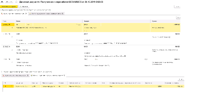Add document to favorites with star icon
Image resolution: width=210 pixels, height=96 pixels.
coord(16,2)
